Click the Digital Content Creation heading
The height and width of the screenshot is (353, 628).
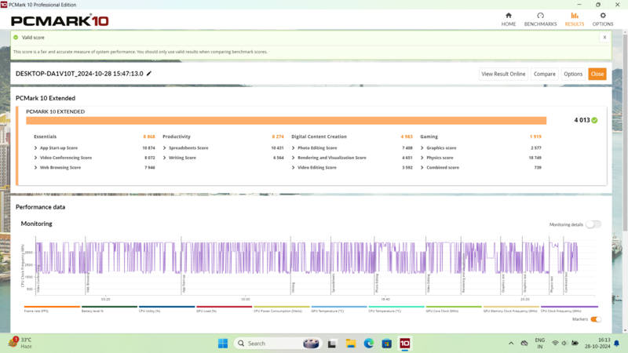point(319,136)
